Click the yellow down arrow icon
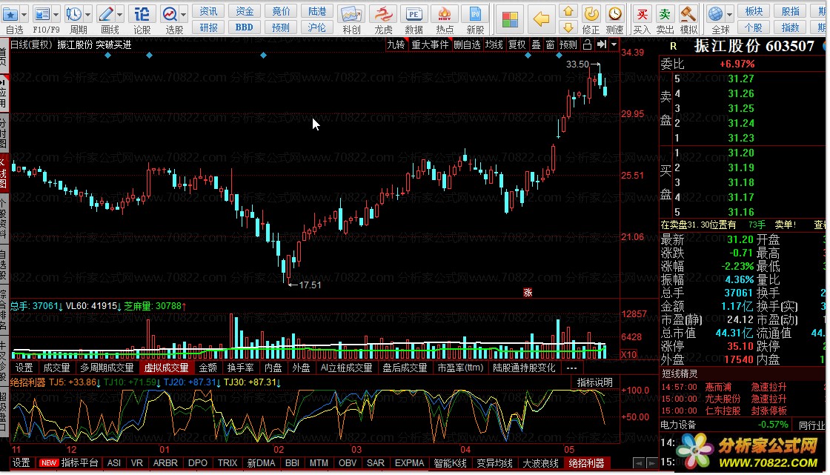 (568, 27)
